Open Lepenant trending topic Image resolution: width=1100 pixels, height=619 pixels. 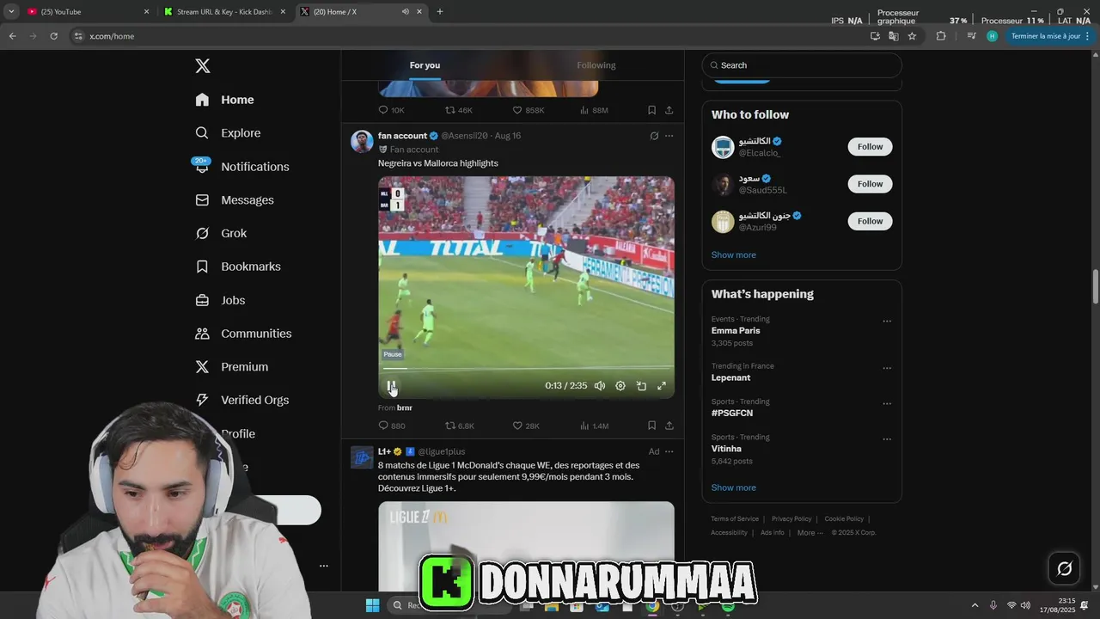coord(730,378)
